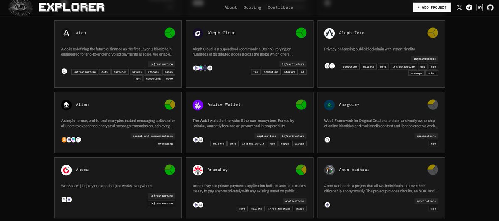
Task: Click the Anagolay project logo
Action: coord(330,105)
